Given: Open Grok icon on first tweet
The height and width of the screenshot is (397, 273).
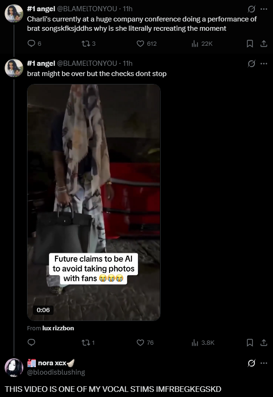Looking at the screenshot, I should coord(251,9).
